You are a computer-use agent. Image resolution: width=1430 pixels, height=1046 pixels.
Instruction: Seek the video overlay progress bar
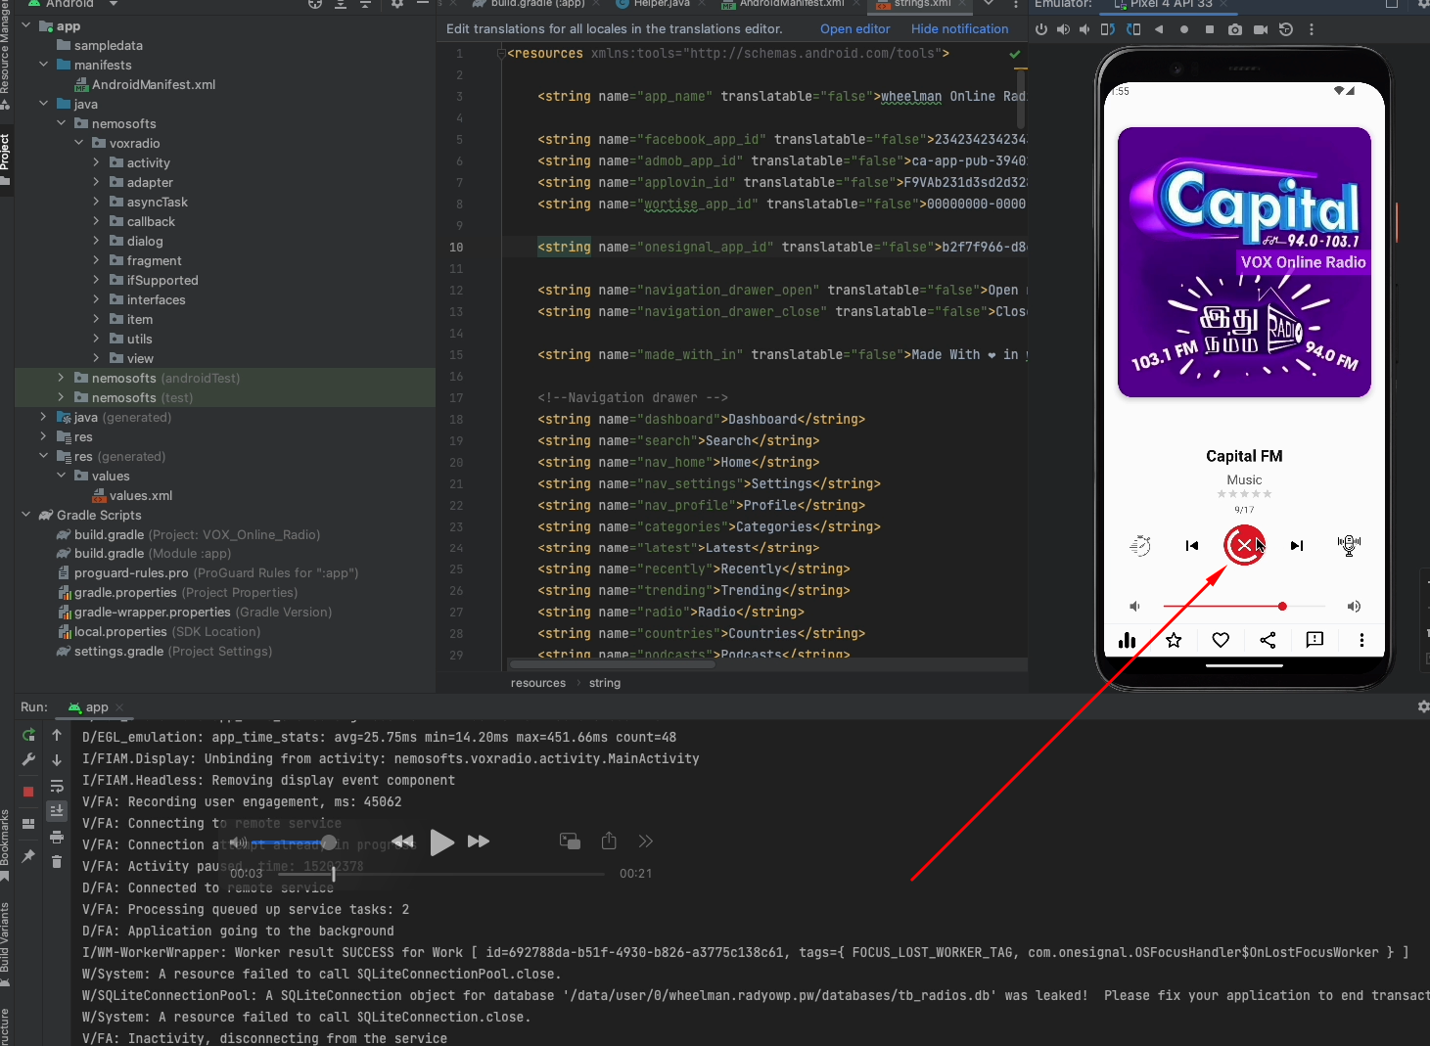(x=441, y=874)
